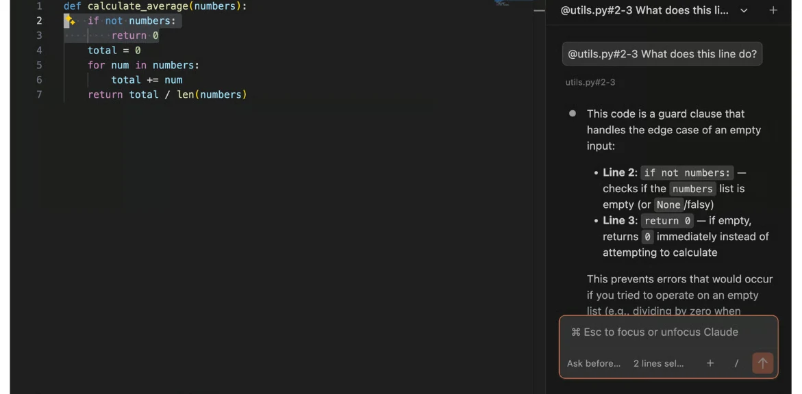Click the "def" keyword on line 1
802x394 pixels.
[x=72, y=7]
